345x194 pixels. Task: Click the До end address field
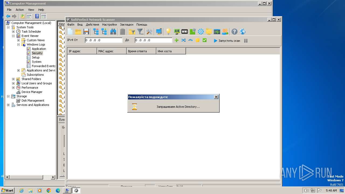pyautogui.click(x=153, y=40)
